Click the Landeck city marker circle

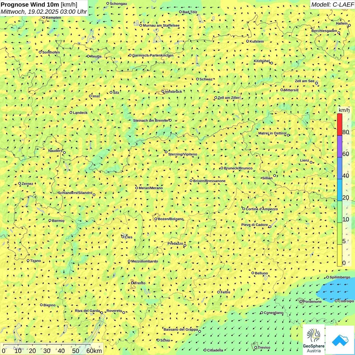tap(71, 113)
